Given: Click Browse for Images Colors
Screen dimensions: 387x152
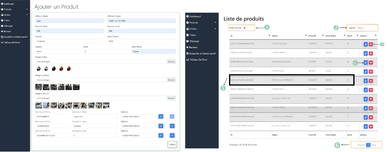Looking at the screenshot, I should point(171,62).
